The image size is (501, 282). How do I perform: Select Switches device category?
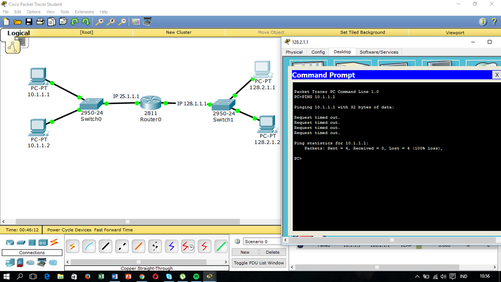(21, 243)
